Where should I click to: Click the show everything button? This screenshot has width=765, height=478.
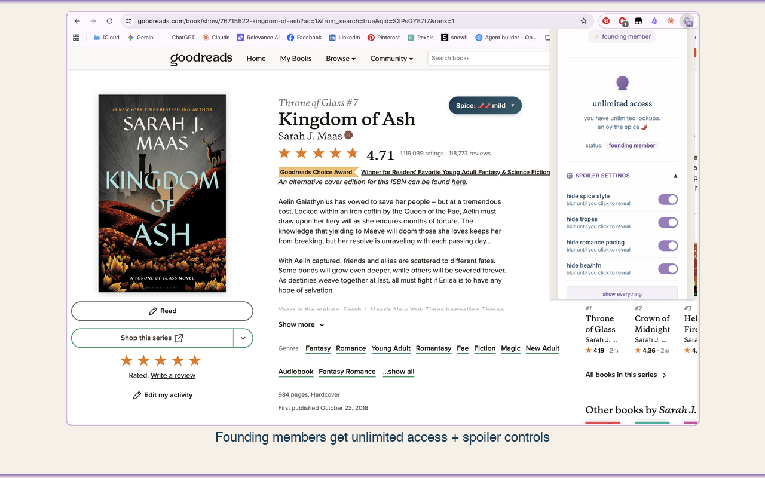point(622,293)
